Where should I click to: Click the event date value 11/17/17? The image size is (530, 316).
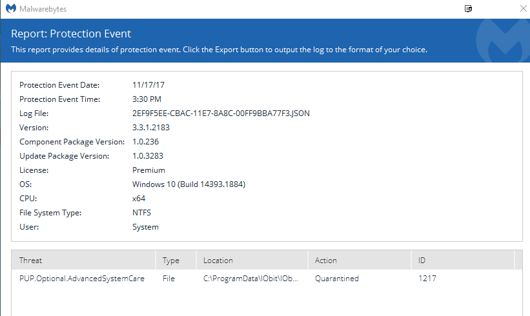pyautogui.click(x=148, y=85)
